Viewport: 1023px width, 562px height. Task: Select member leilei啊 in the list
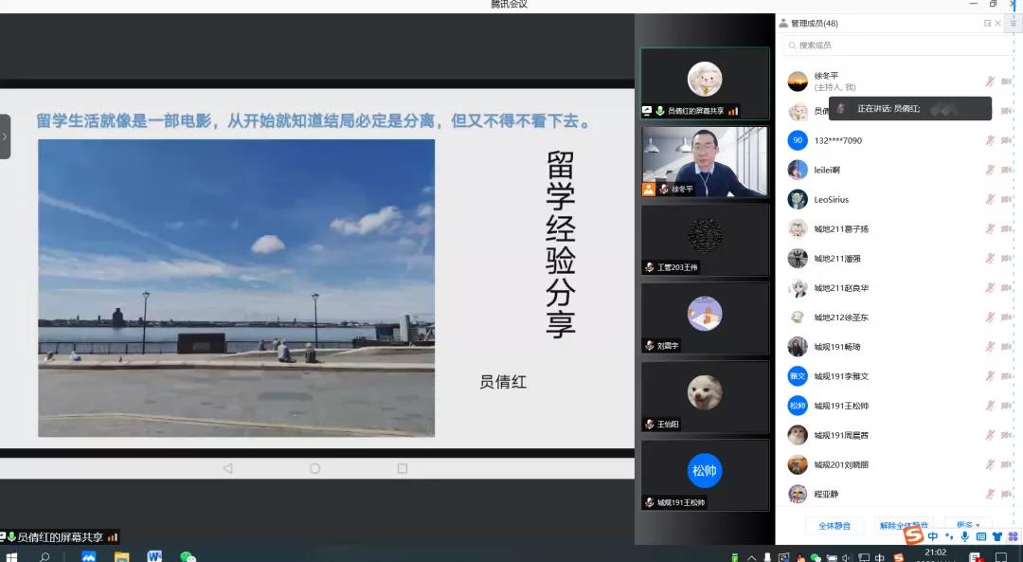(826, 171)
